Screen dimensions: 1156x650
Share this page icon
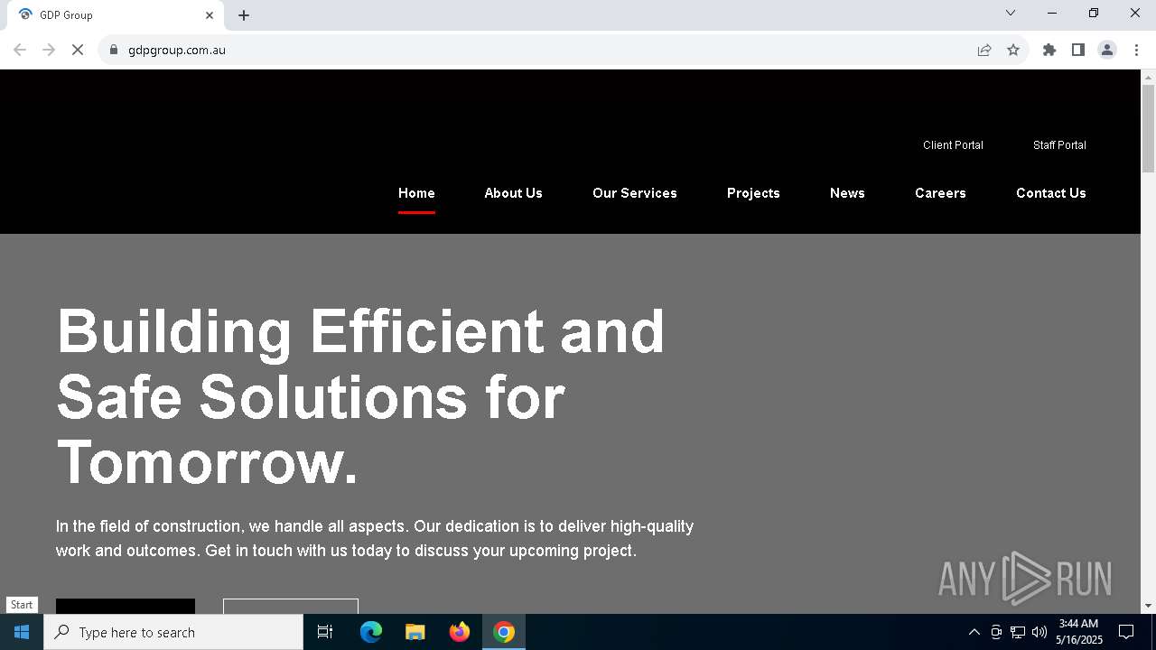(984, 50)
